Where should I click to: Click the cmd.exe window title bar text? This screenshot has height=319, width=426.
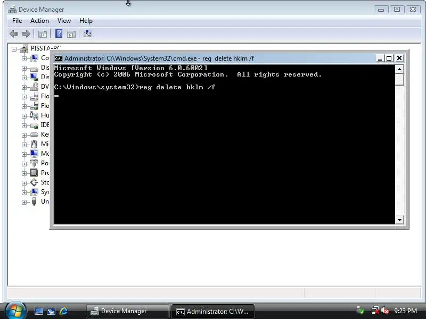(159, 58)
